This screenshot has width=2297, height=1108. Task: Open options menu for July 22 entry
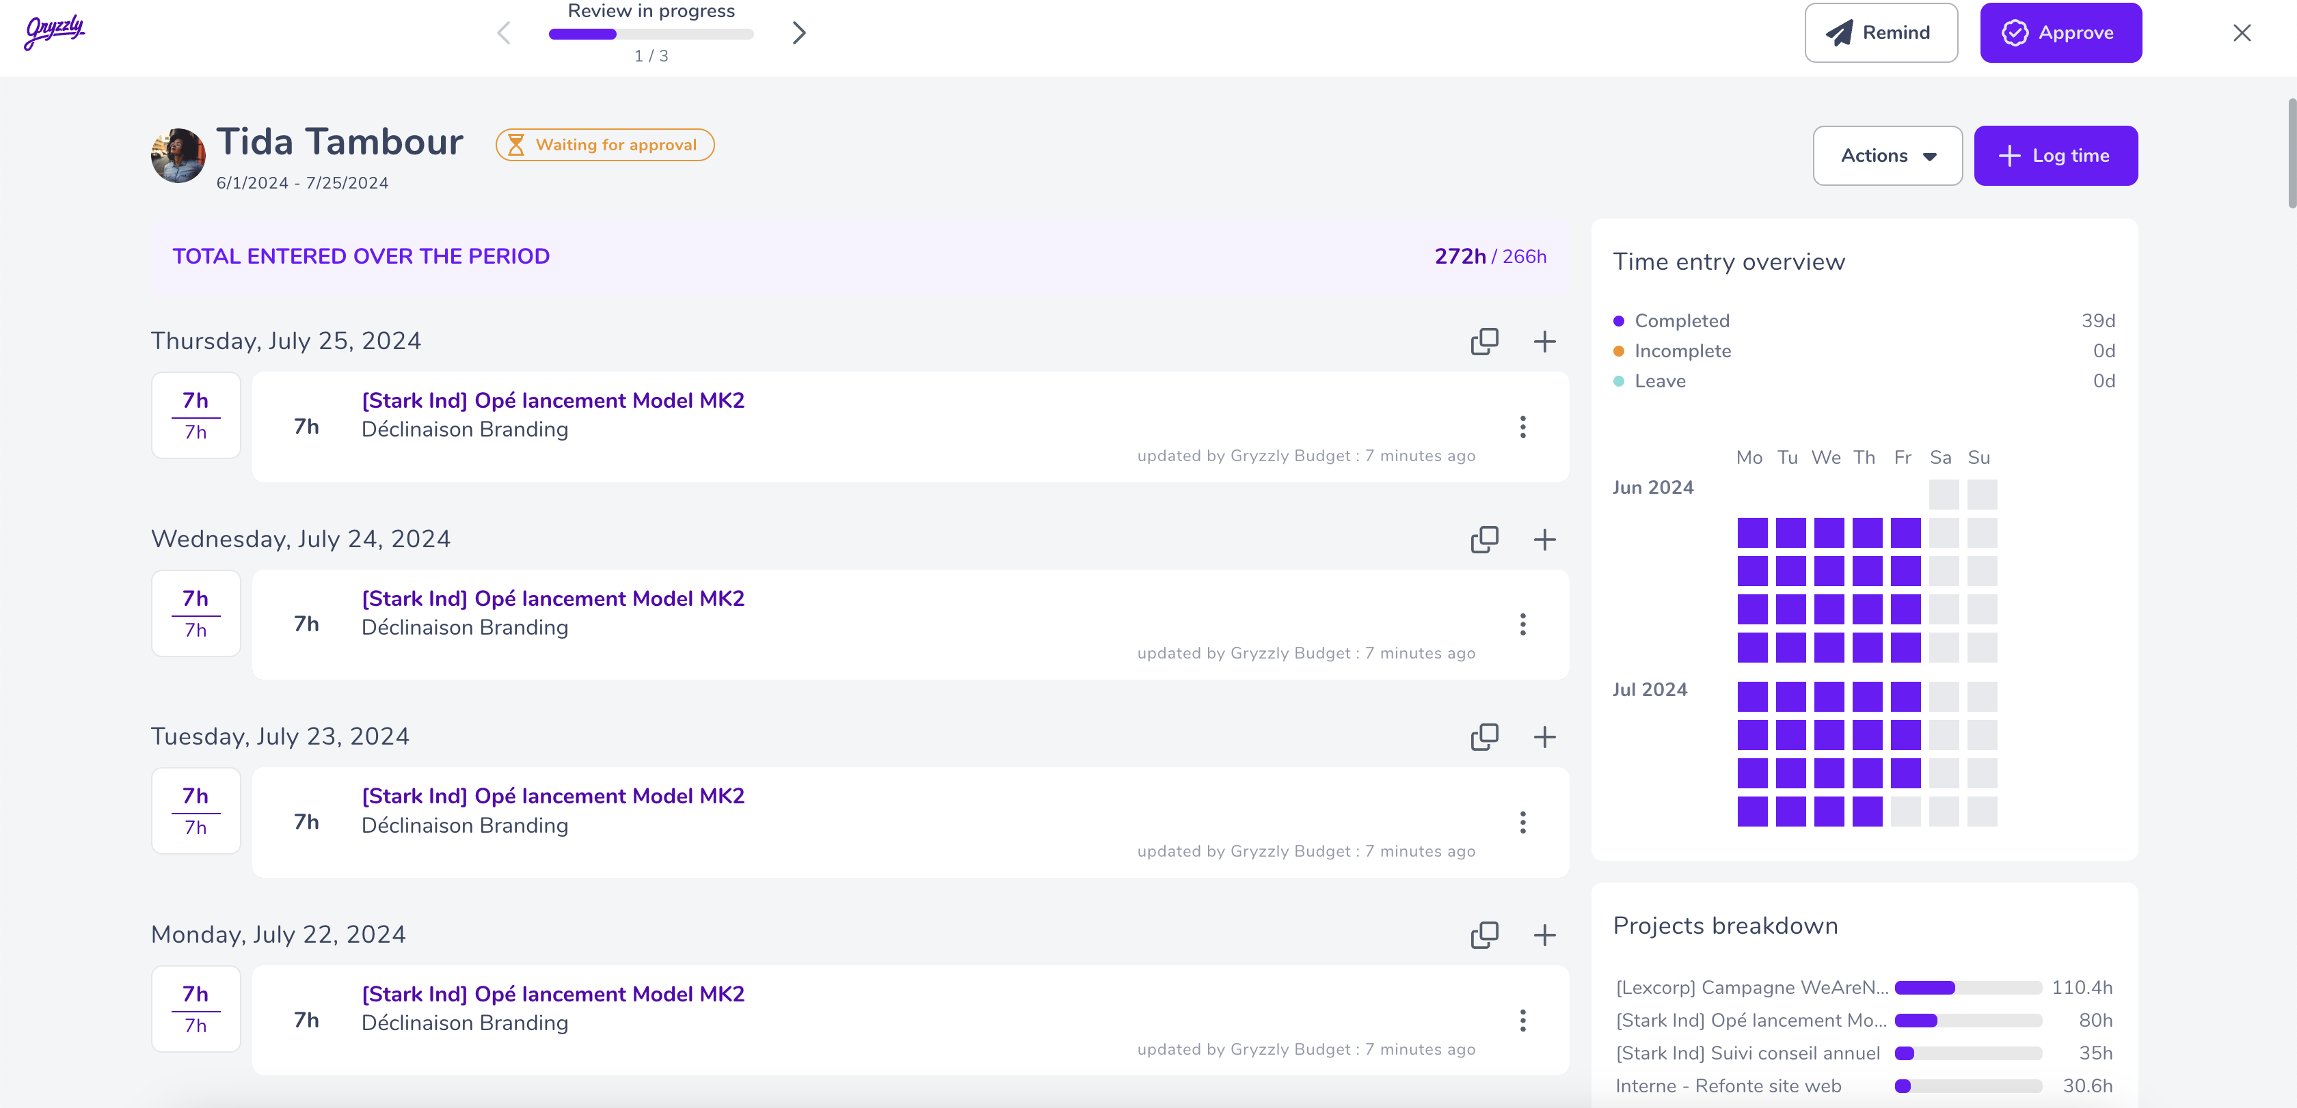point(1522,1020)
